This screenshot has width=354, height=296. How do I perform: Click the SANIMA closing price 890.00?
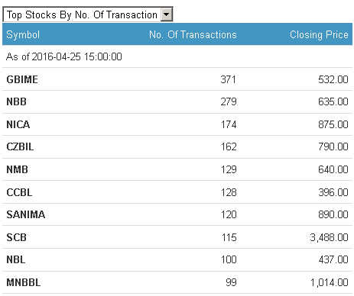[333, 214]
